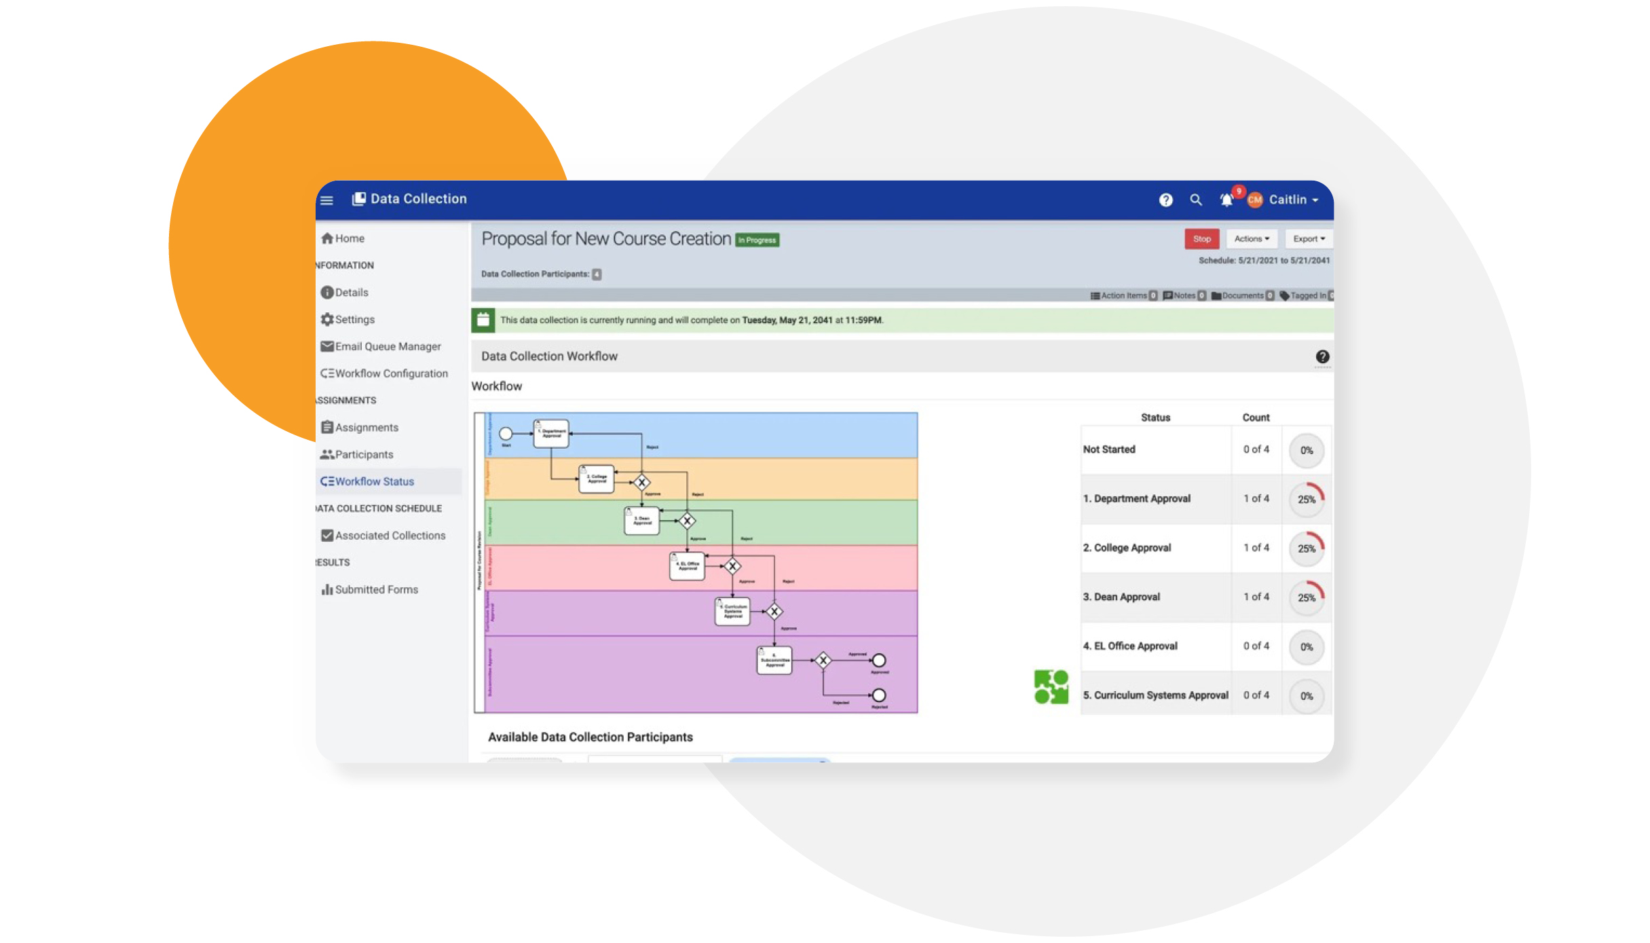Click the Status column header
The height and width of the screenshot is (943, 1650).
(1155, 418)
